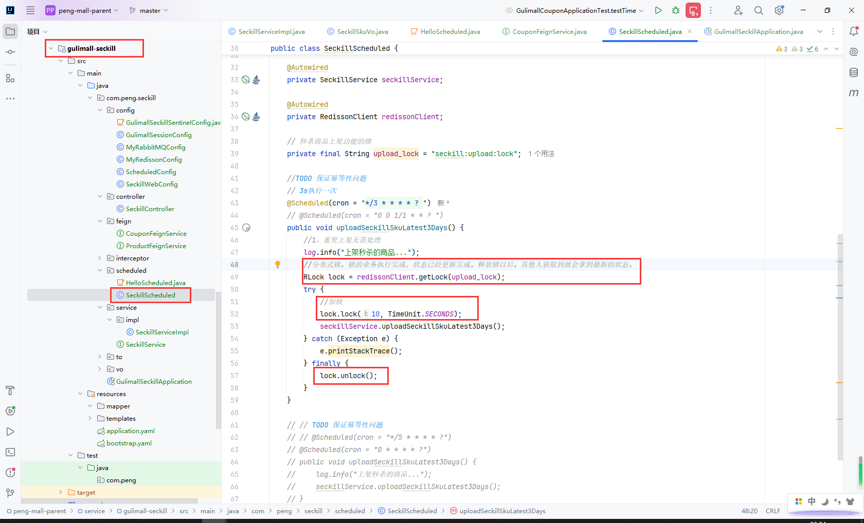Open the Services tool window
Screen dimensions: 864x523
point(10,411)
